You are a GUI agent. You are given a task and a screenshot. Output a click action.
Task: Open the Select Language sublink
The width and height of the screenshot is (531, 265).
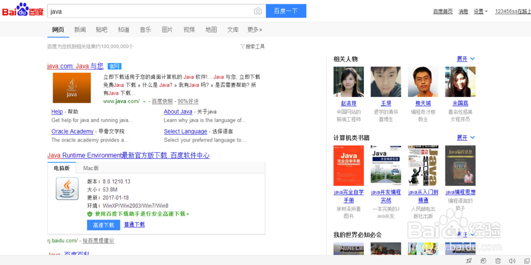coord(185,131)
